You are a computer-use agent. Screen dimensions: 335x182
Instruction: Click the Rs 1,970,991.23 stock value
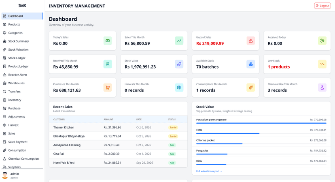click(140, 67)
